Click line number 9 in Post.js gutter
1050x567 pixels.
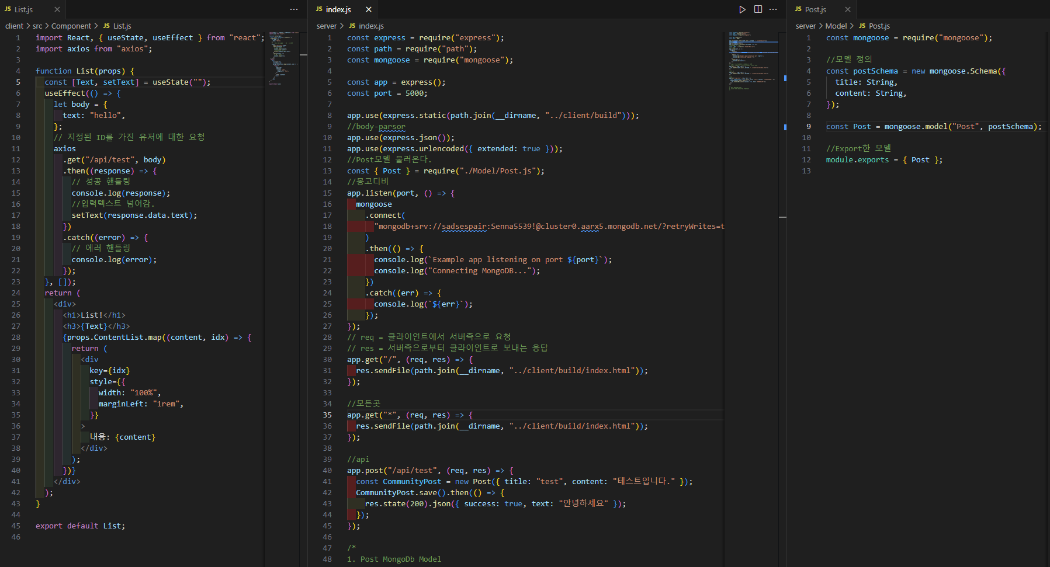click(x=809, y=127)
